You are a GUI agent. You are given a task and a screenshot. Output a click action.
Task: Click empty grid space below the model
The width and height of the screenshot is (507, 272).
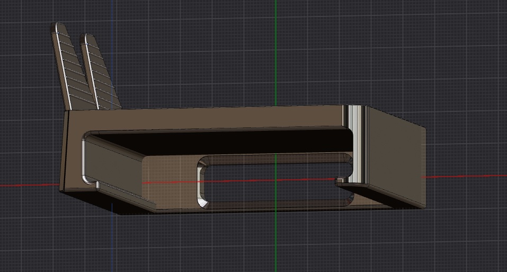pyautogui.click(x=265, y=244)
